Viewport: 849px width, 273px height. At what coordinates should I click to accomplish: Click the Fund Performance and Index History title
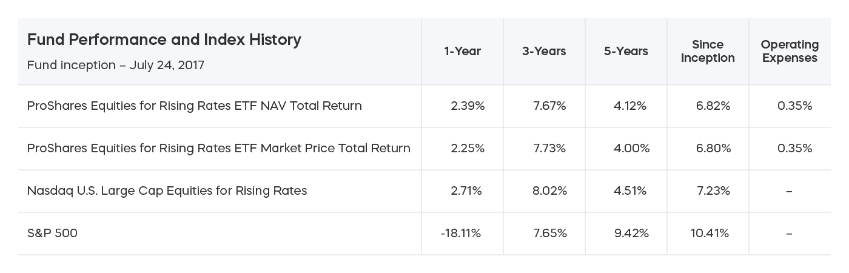pos(164,41)
